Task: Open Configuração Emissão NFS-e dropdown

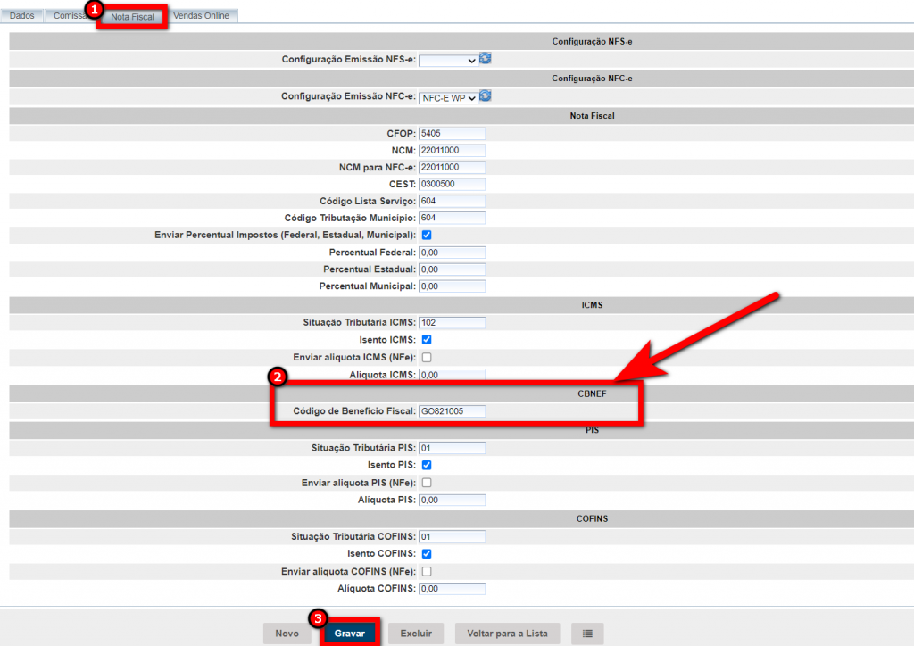Action: (x=448, y=60)
